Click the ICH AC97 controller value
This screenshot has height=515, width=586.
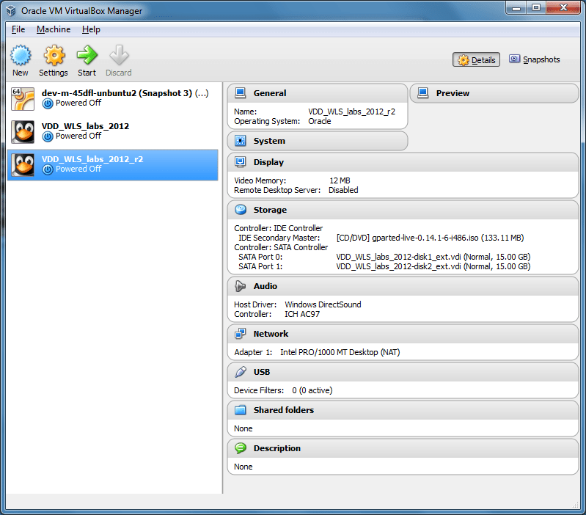[x=302, y=314]
